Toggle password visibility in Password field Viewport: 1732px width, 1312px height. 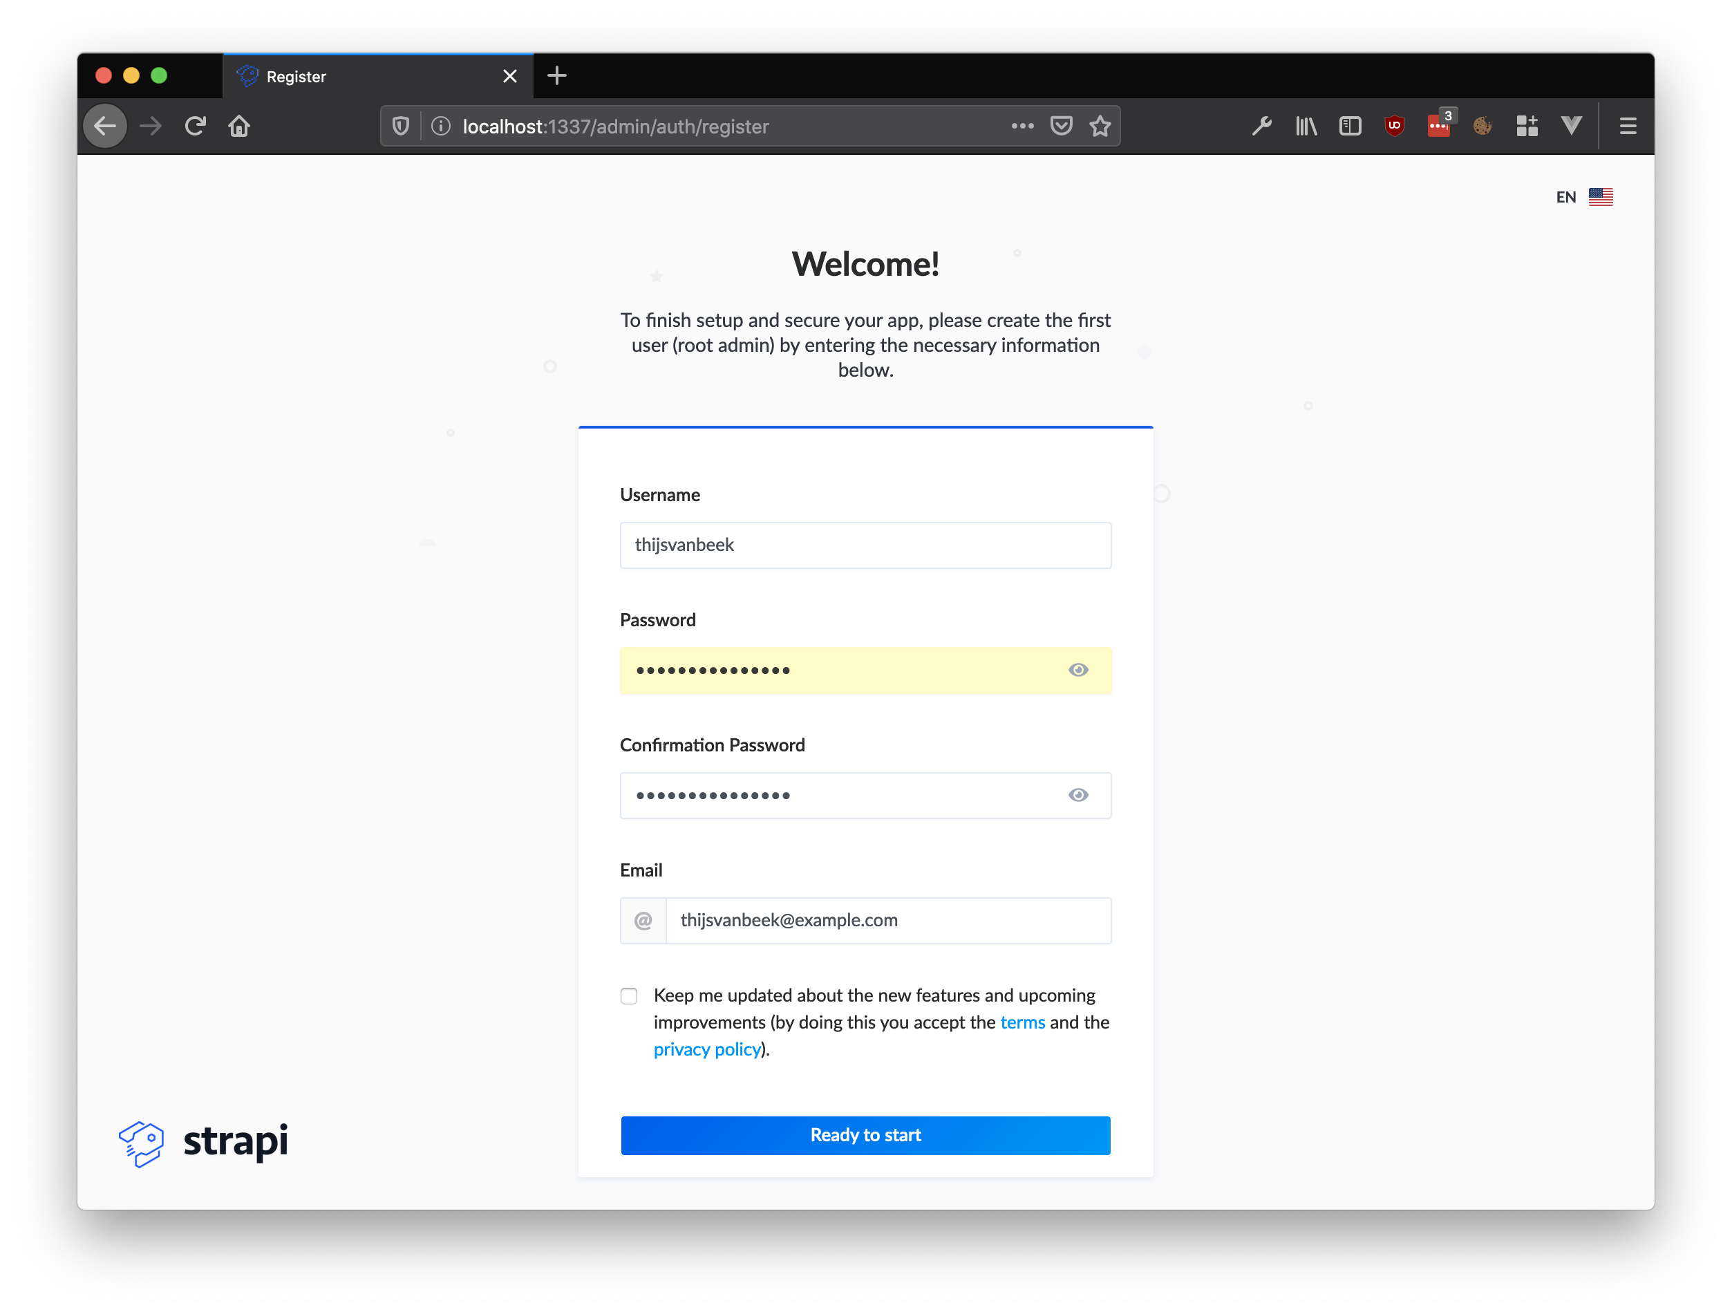click(x=1079, y=668)
